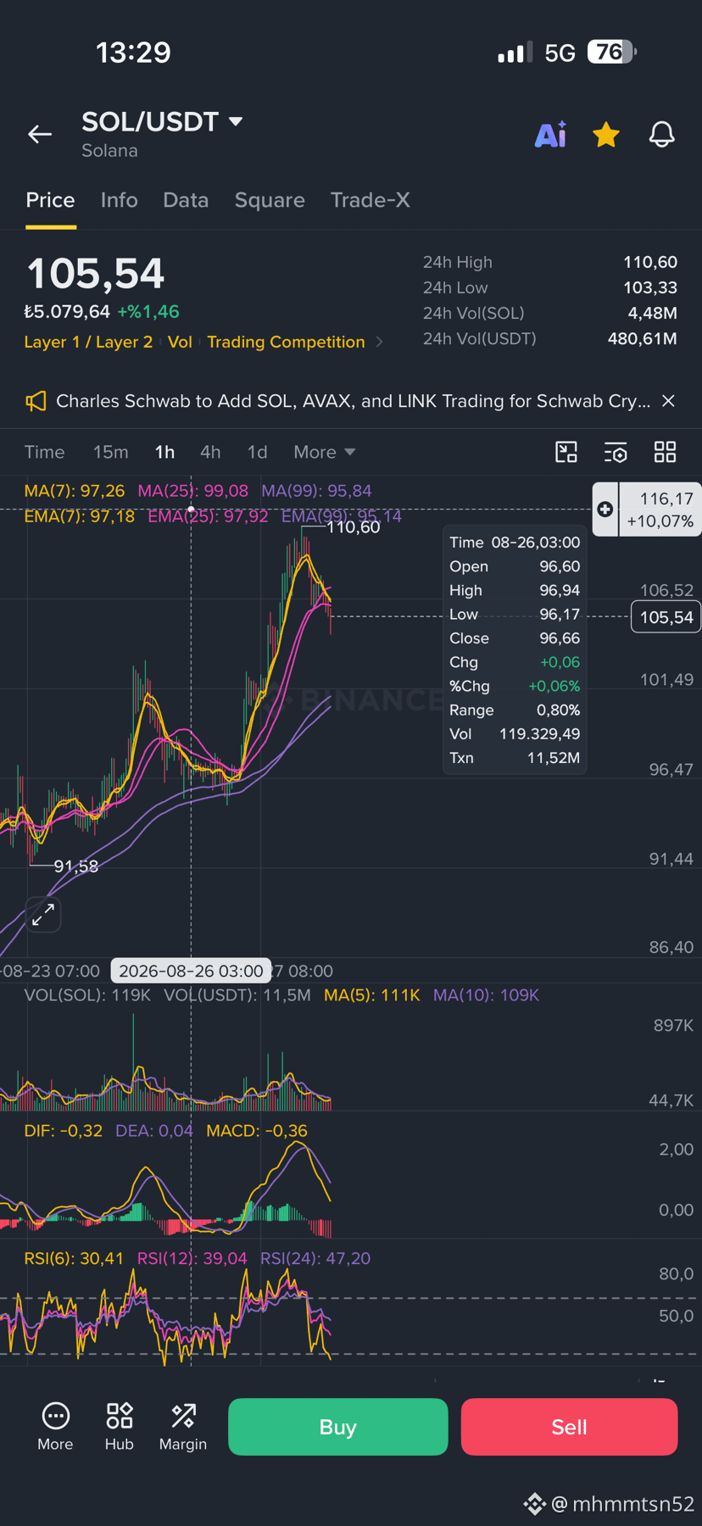Image resolution: width=702 pixels, height=1526 pixels.
Task: Open the grid layout icon
Action: [666, 452]
